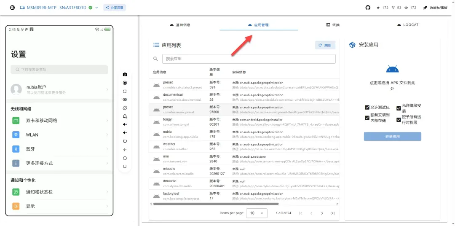Click version number 60201 cell
This screenshot has height=226, width=455.
214,124
